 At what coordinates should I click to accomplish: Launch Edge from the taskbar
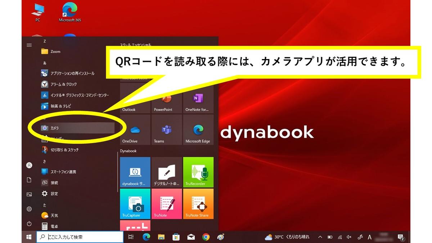tap(146, 237)
